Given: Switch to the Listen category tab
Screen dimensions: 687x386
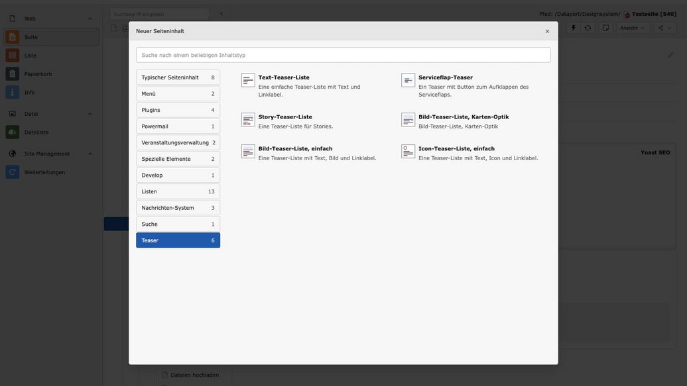Looking at the screenshot, I should 178,191.
